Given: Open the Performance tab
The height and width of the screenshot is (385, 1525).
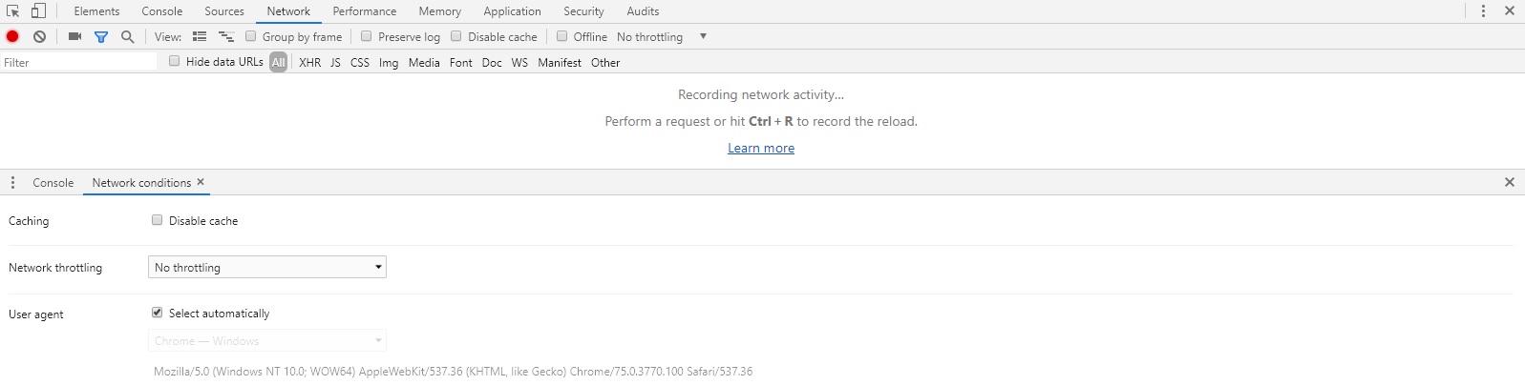Looking at the screenshot, I should point(364,11).
